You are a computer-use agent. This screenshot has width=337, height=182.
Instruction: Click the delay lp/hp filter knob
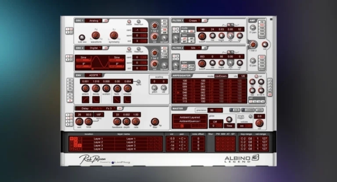(x=155, y=122)
